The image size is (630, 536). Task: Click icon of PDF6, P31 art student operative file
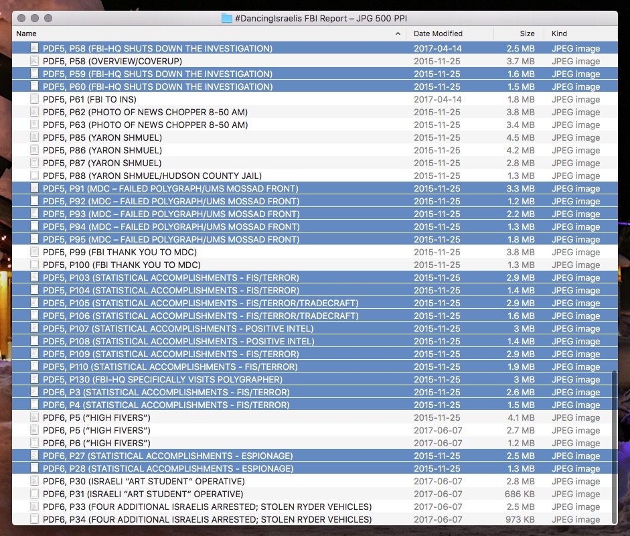click(x=35, y=494)
